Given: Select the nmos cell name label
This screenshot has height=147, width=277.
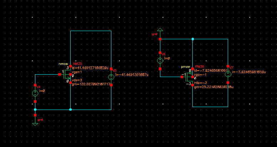Looking at the screenshot, I should 63,64.
